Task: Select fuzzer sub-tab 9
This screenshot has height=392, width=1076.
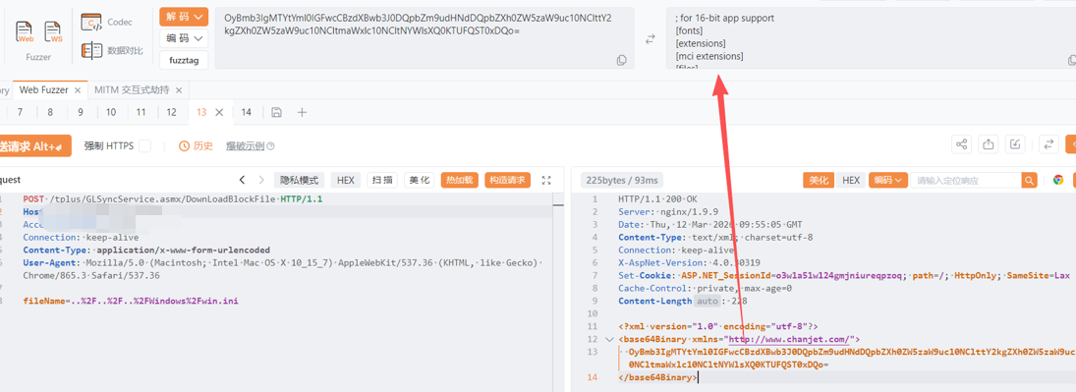Action: point(81,112)
